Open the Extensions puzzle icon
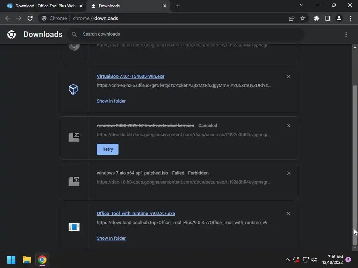 pyautogui.click(x=316, y=18)
